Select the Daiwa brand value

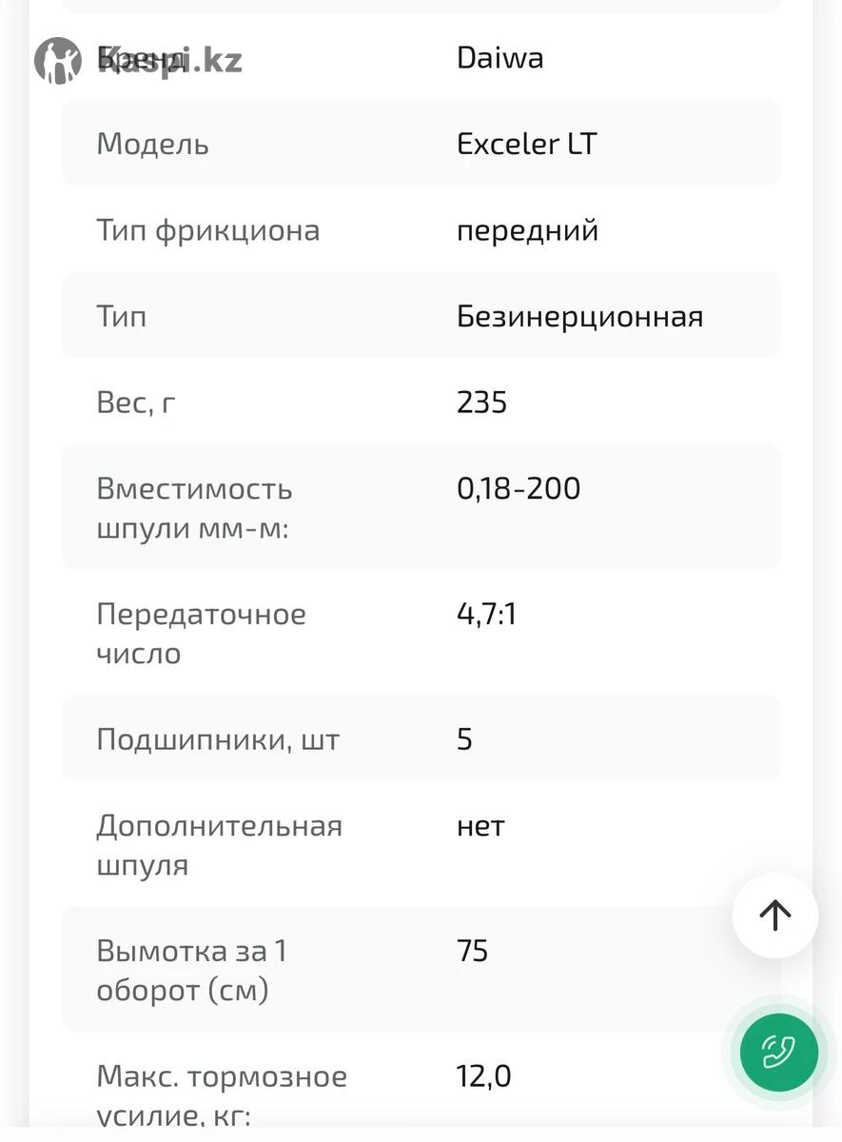click(499, 58)
